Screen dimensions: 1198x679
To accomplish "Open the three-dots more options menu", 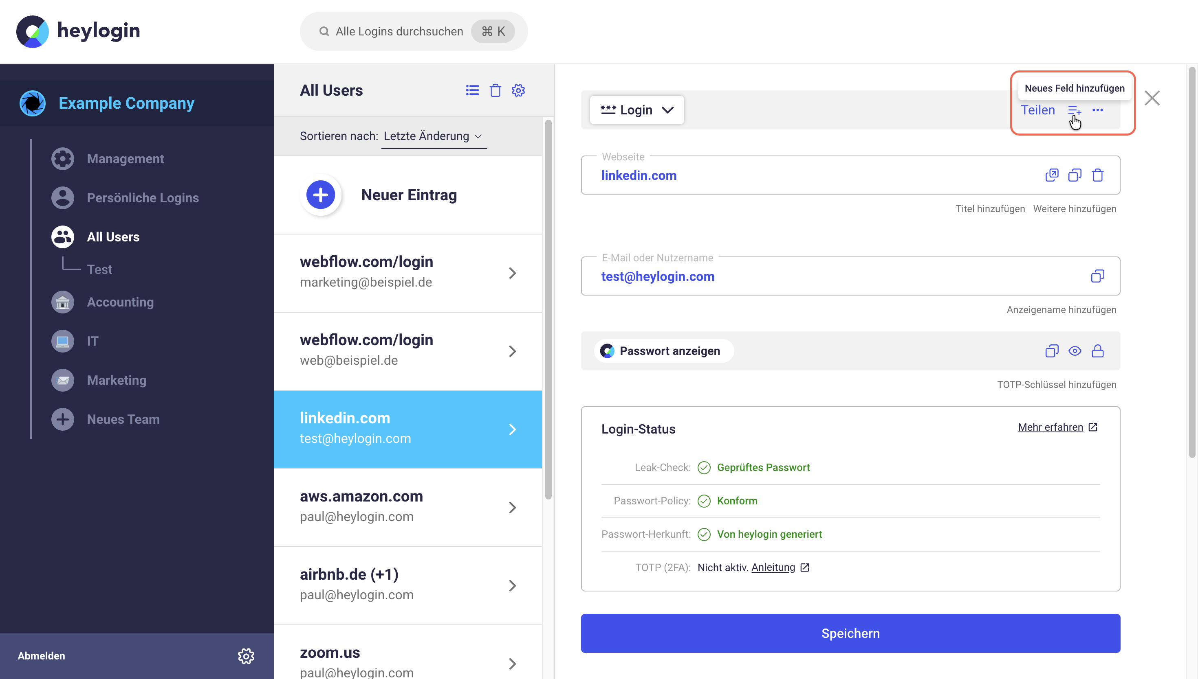I will point(1098,110).
